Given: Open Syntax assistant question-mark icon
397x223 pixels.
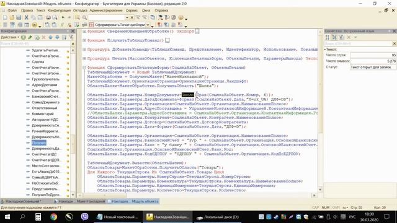Looking at the screenshot, I should [167, 17].
